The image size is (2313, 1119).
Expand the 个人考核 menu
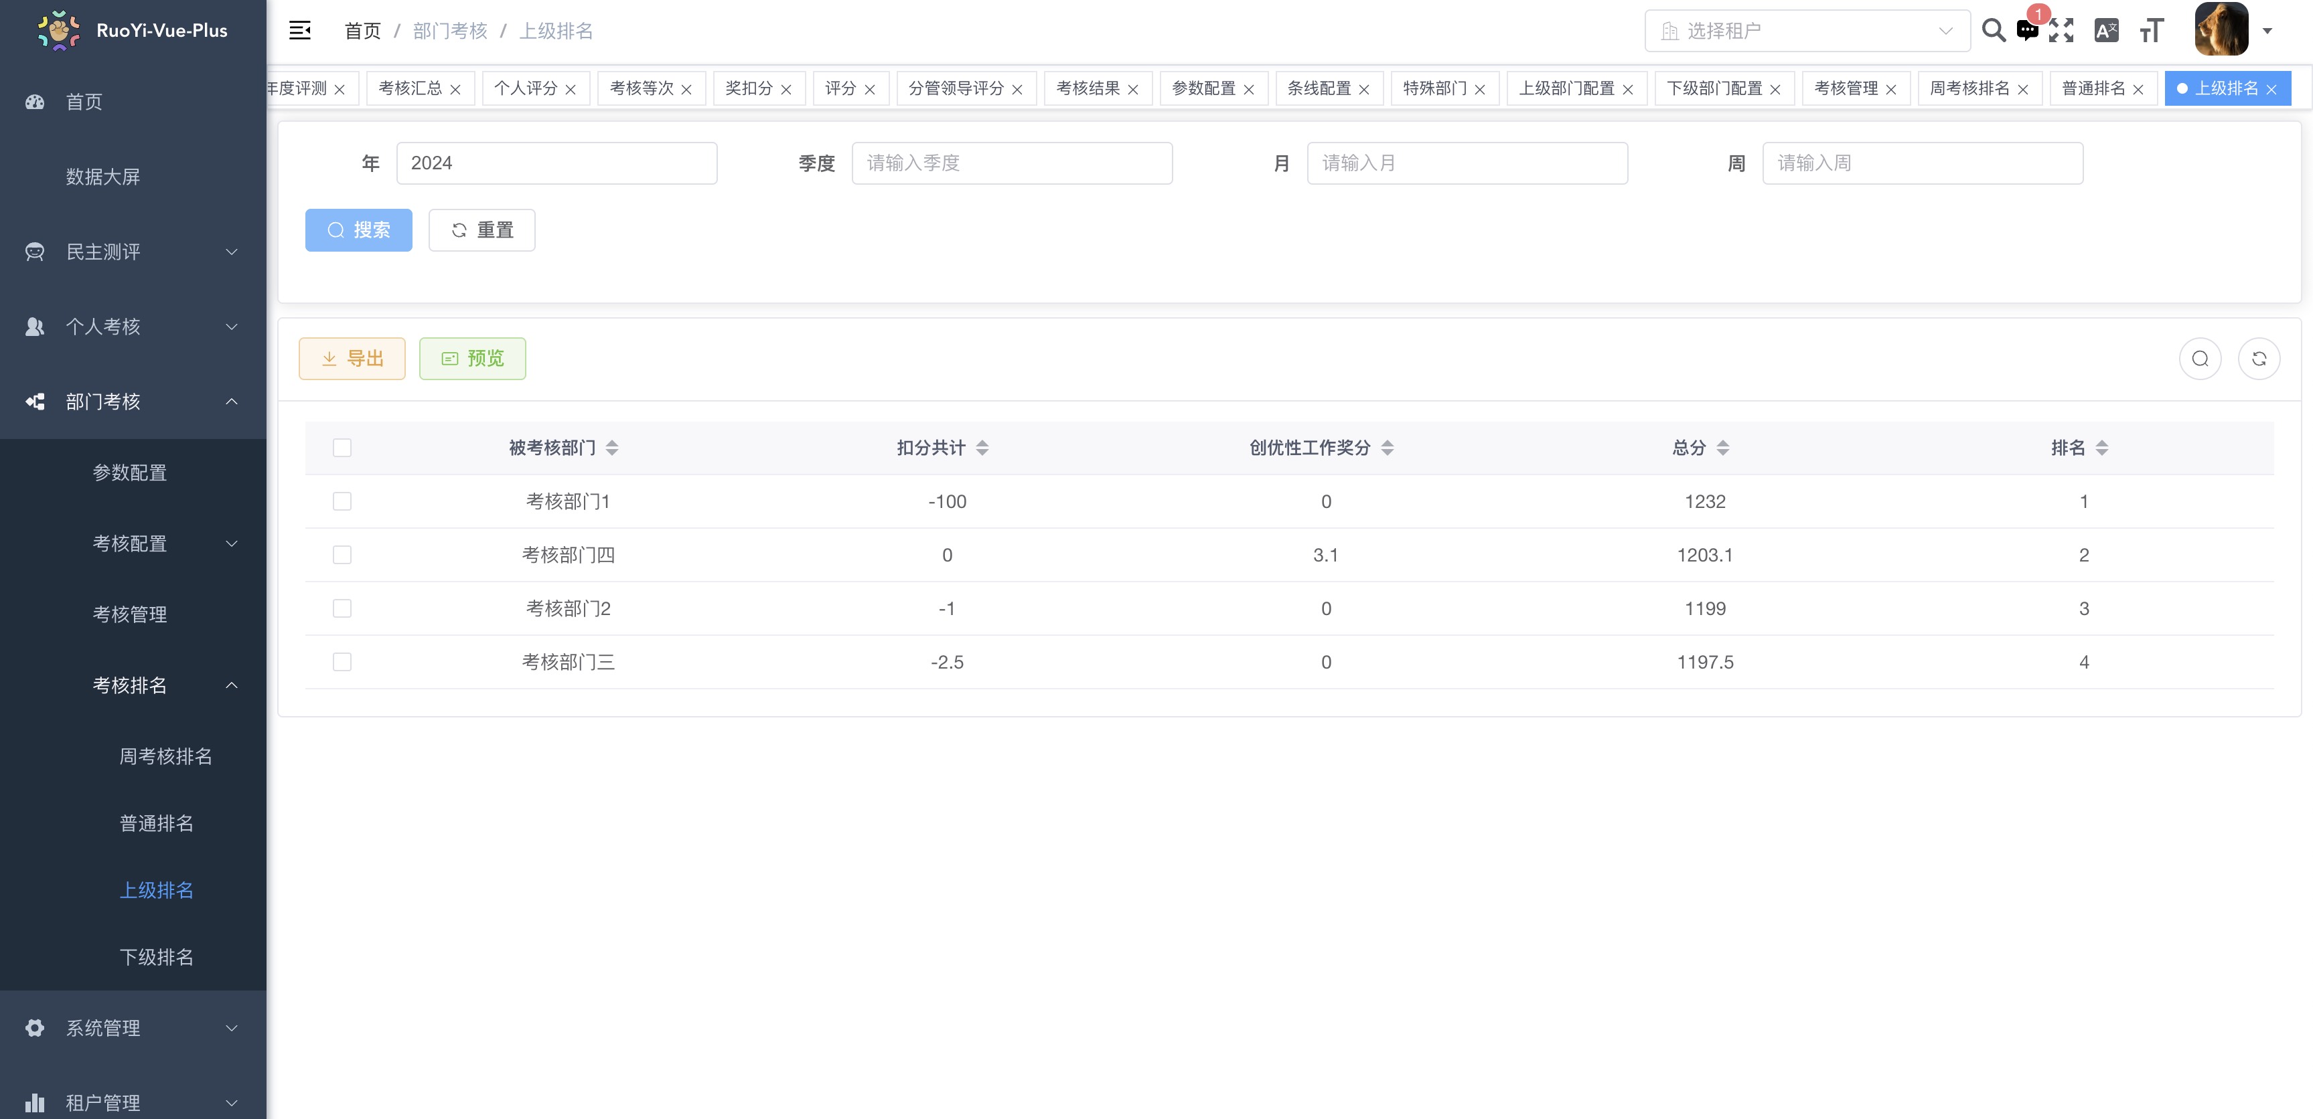coord(133,327)
